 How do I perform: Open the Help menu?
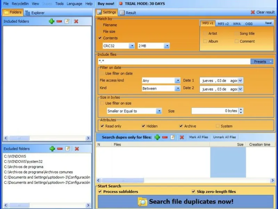[x=89, y=3]
